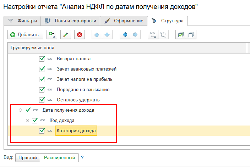Click the red delete icon
Viewport: 250px width, 167px height.
click(80, 34)
